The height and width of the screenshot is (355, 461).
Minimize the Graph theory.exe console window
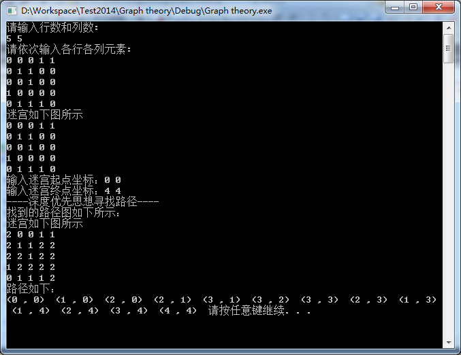tap(395, 7)
